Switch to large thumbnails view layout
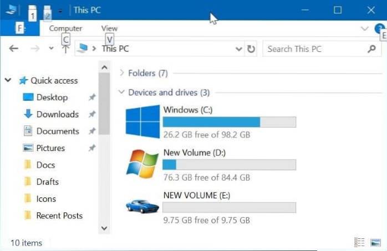Viewport: 387px width, 251px height. click(376, 243)
